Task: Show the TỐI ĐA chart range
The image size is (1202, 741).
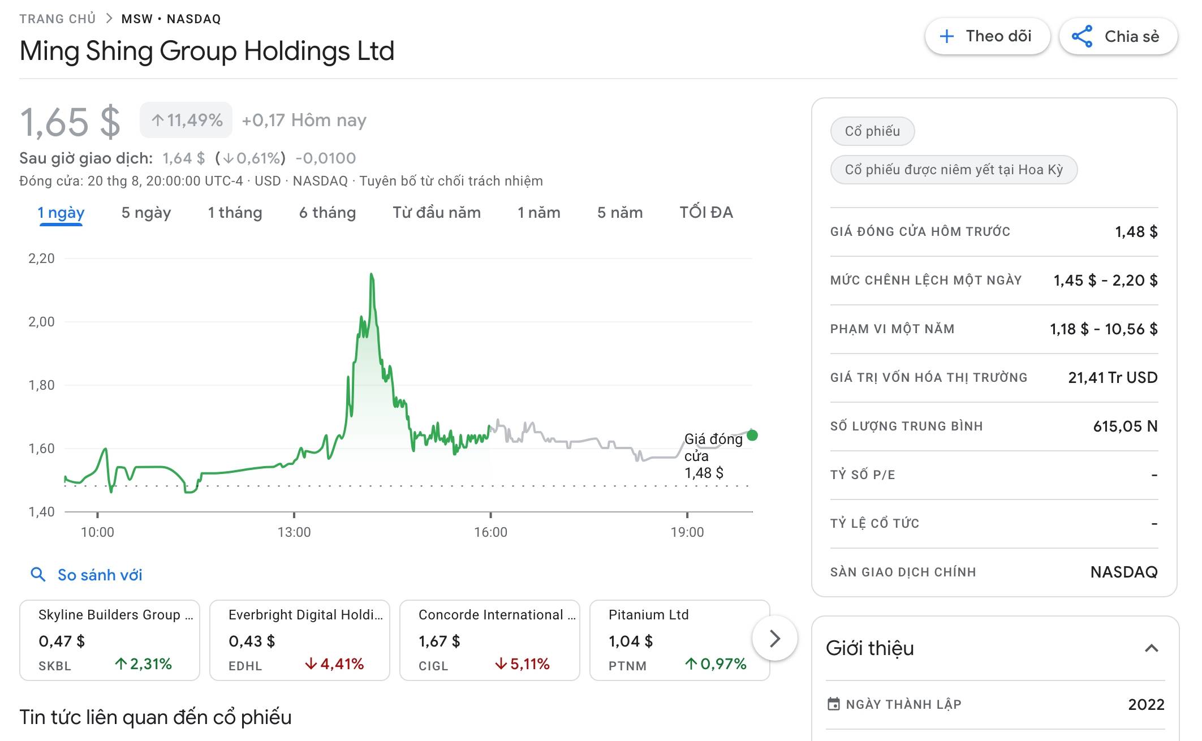Action: click(706, 213)
